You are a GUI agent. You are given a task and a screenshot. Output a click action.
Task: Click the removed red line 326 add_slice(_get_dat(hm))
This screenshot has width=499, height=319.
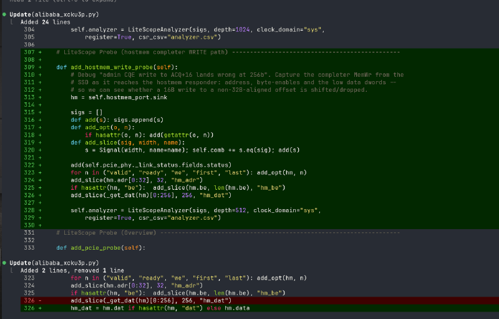[x=151, y=300]
